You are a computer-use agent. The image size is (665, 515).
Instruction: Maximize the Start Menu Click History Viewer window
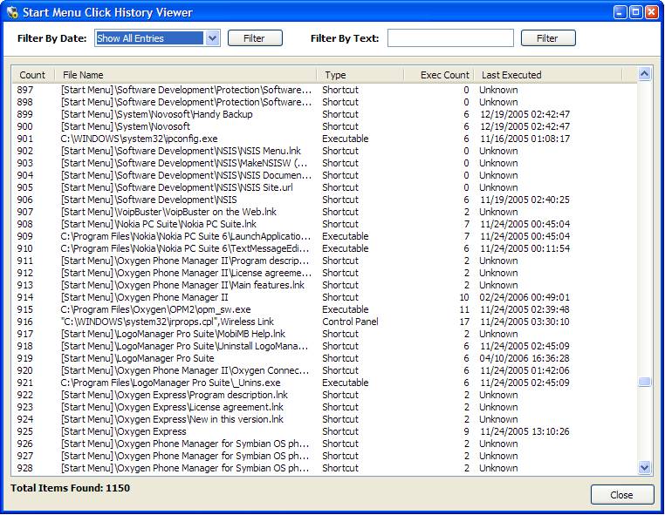tap(635, 12)
